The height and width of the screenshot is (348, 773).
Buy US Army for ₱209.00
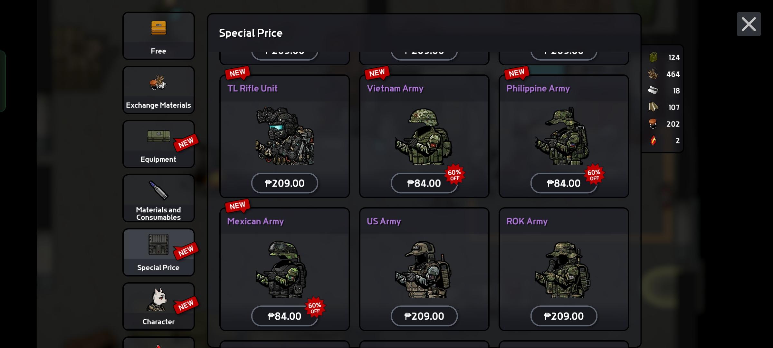424,316
